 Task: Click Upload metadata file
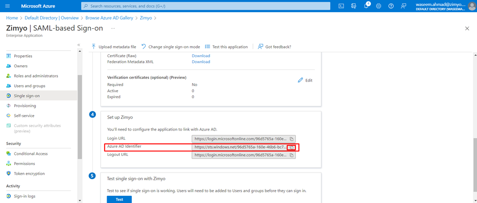114,47
